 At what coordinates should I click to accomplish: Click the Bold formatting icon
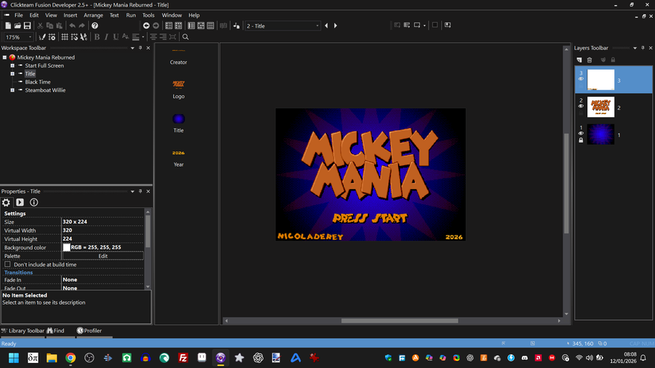(x=97, y=37)
